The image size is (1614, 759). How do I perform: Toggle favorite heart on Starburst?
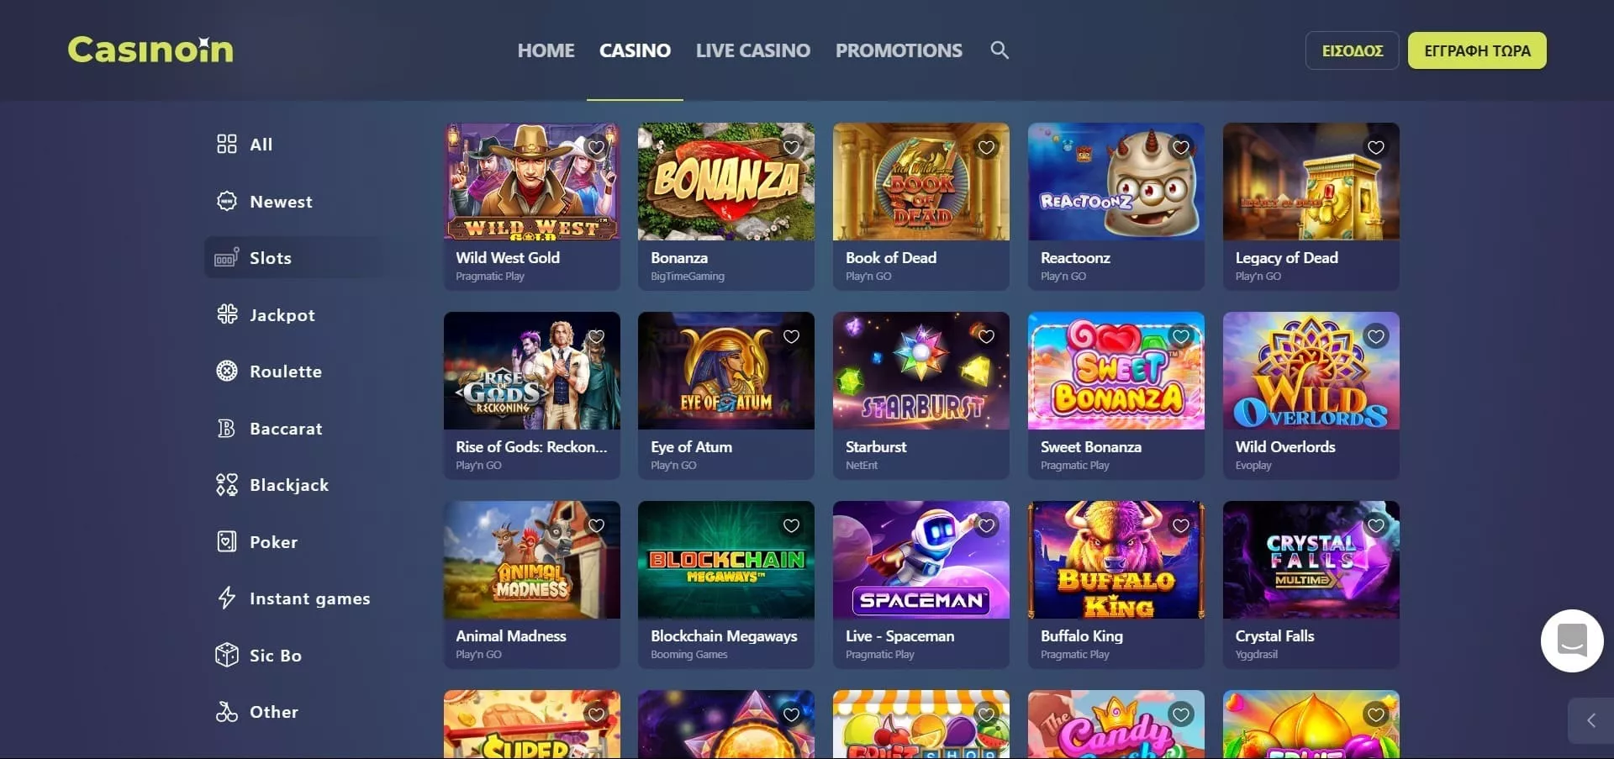coord(986,337)
